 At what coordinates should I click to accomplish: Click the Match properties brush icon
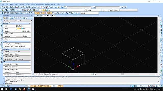tap(32, 7)
